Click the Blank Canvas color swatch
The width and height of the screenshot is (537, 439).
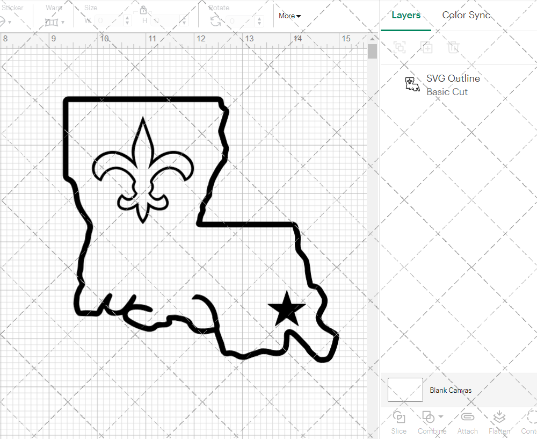pyautogui.click(x=405, y=390)
